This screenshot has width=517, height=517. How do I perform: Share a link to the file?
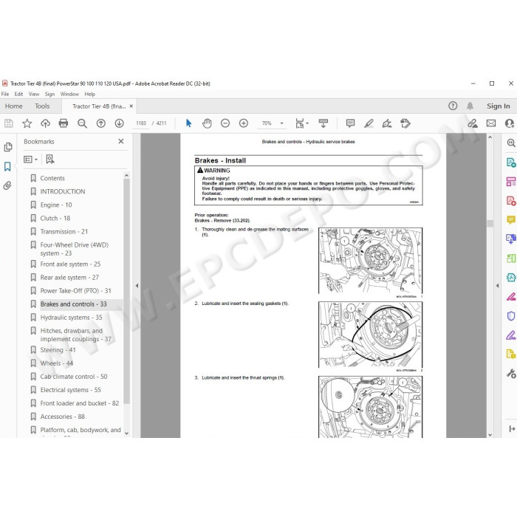[473, 123]
